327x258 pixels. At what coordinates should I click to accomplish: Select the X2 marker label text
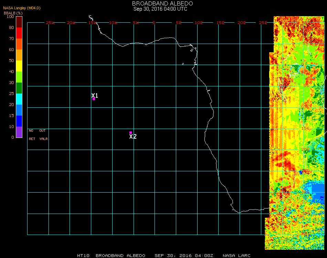[x=133, y=137]
